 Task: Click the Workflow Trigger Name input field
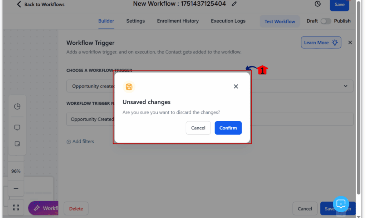[x=209, y=119]
